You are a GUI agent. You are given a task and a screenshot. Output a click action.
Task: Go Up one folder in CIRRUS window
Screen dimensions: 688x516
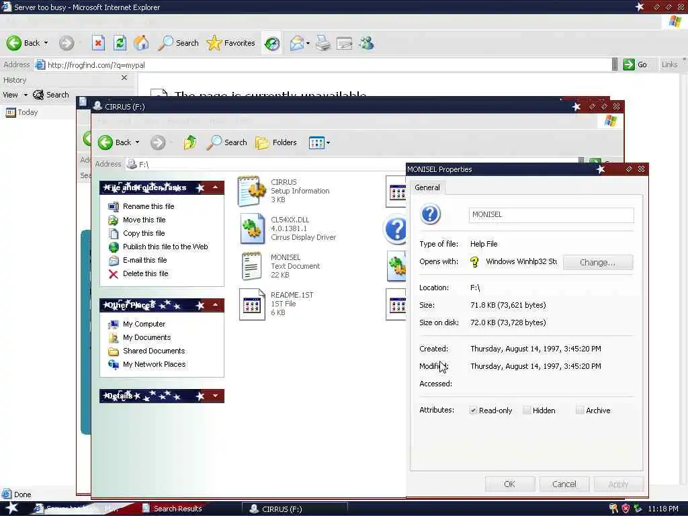click(x=190, y=142)
